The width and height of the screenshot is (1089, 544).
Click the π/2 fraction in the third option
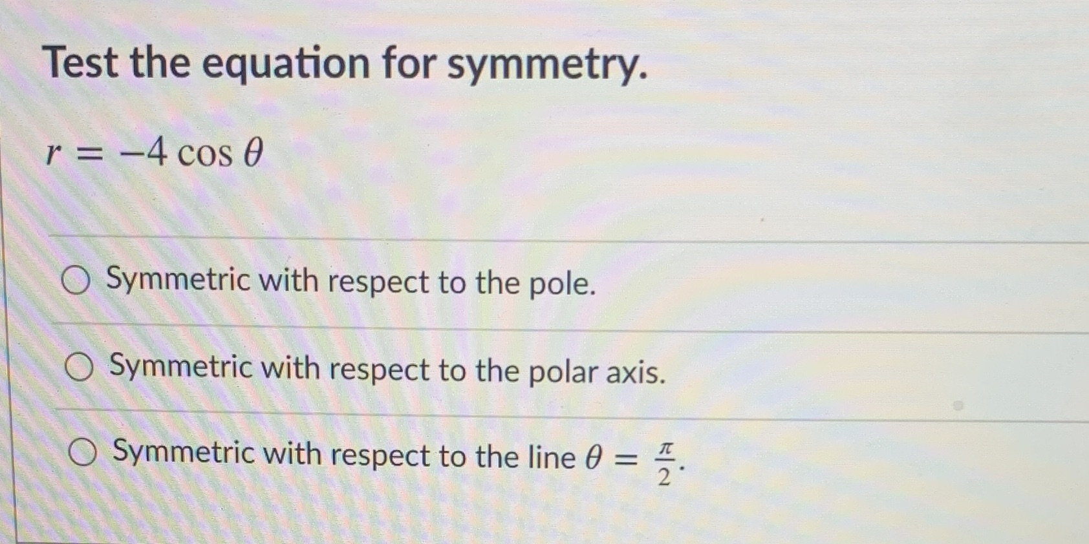(666, 459)
